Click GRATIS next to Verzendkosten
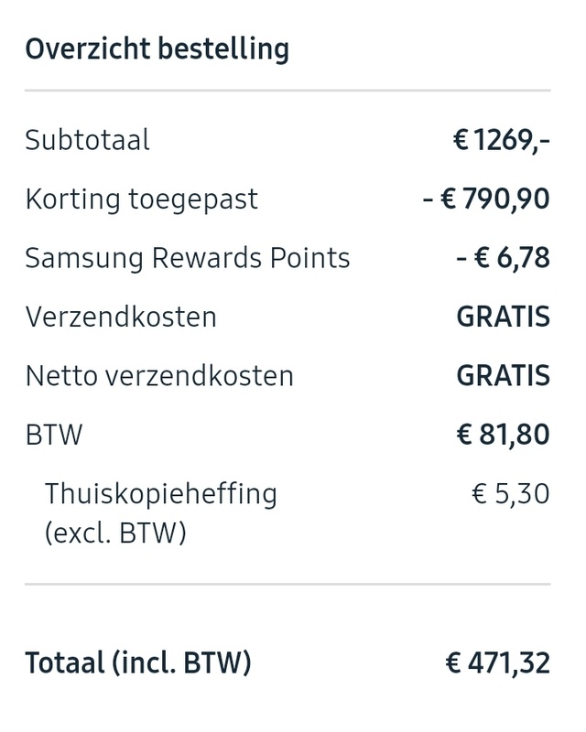Screen dimensions: 586x732 [503, 317]
